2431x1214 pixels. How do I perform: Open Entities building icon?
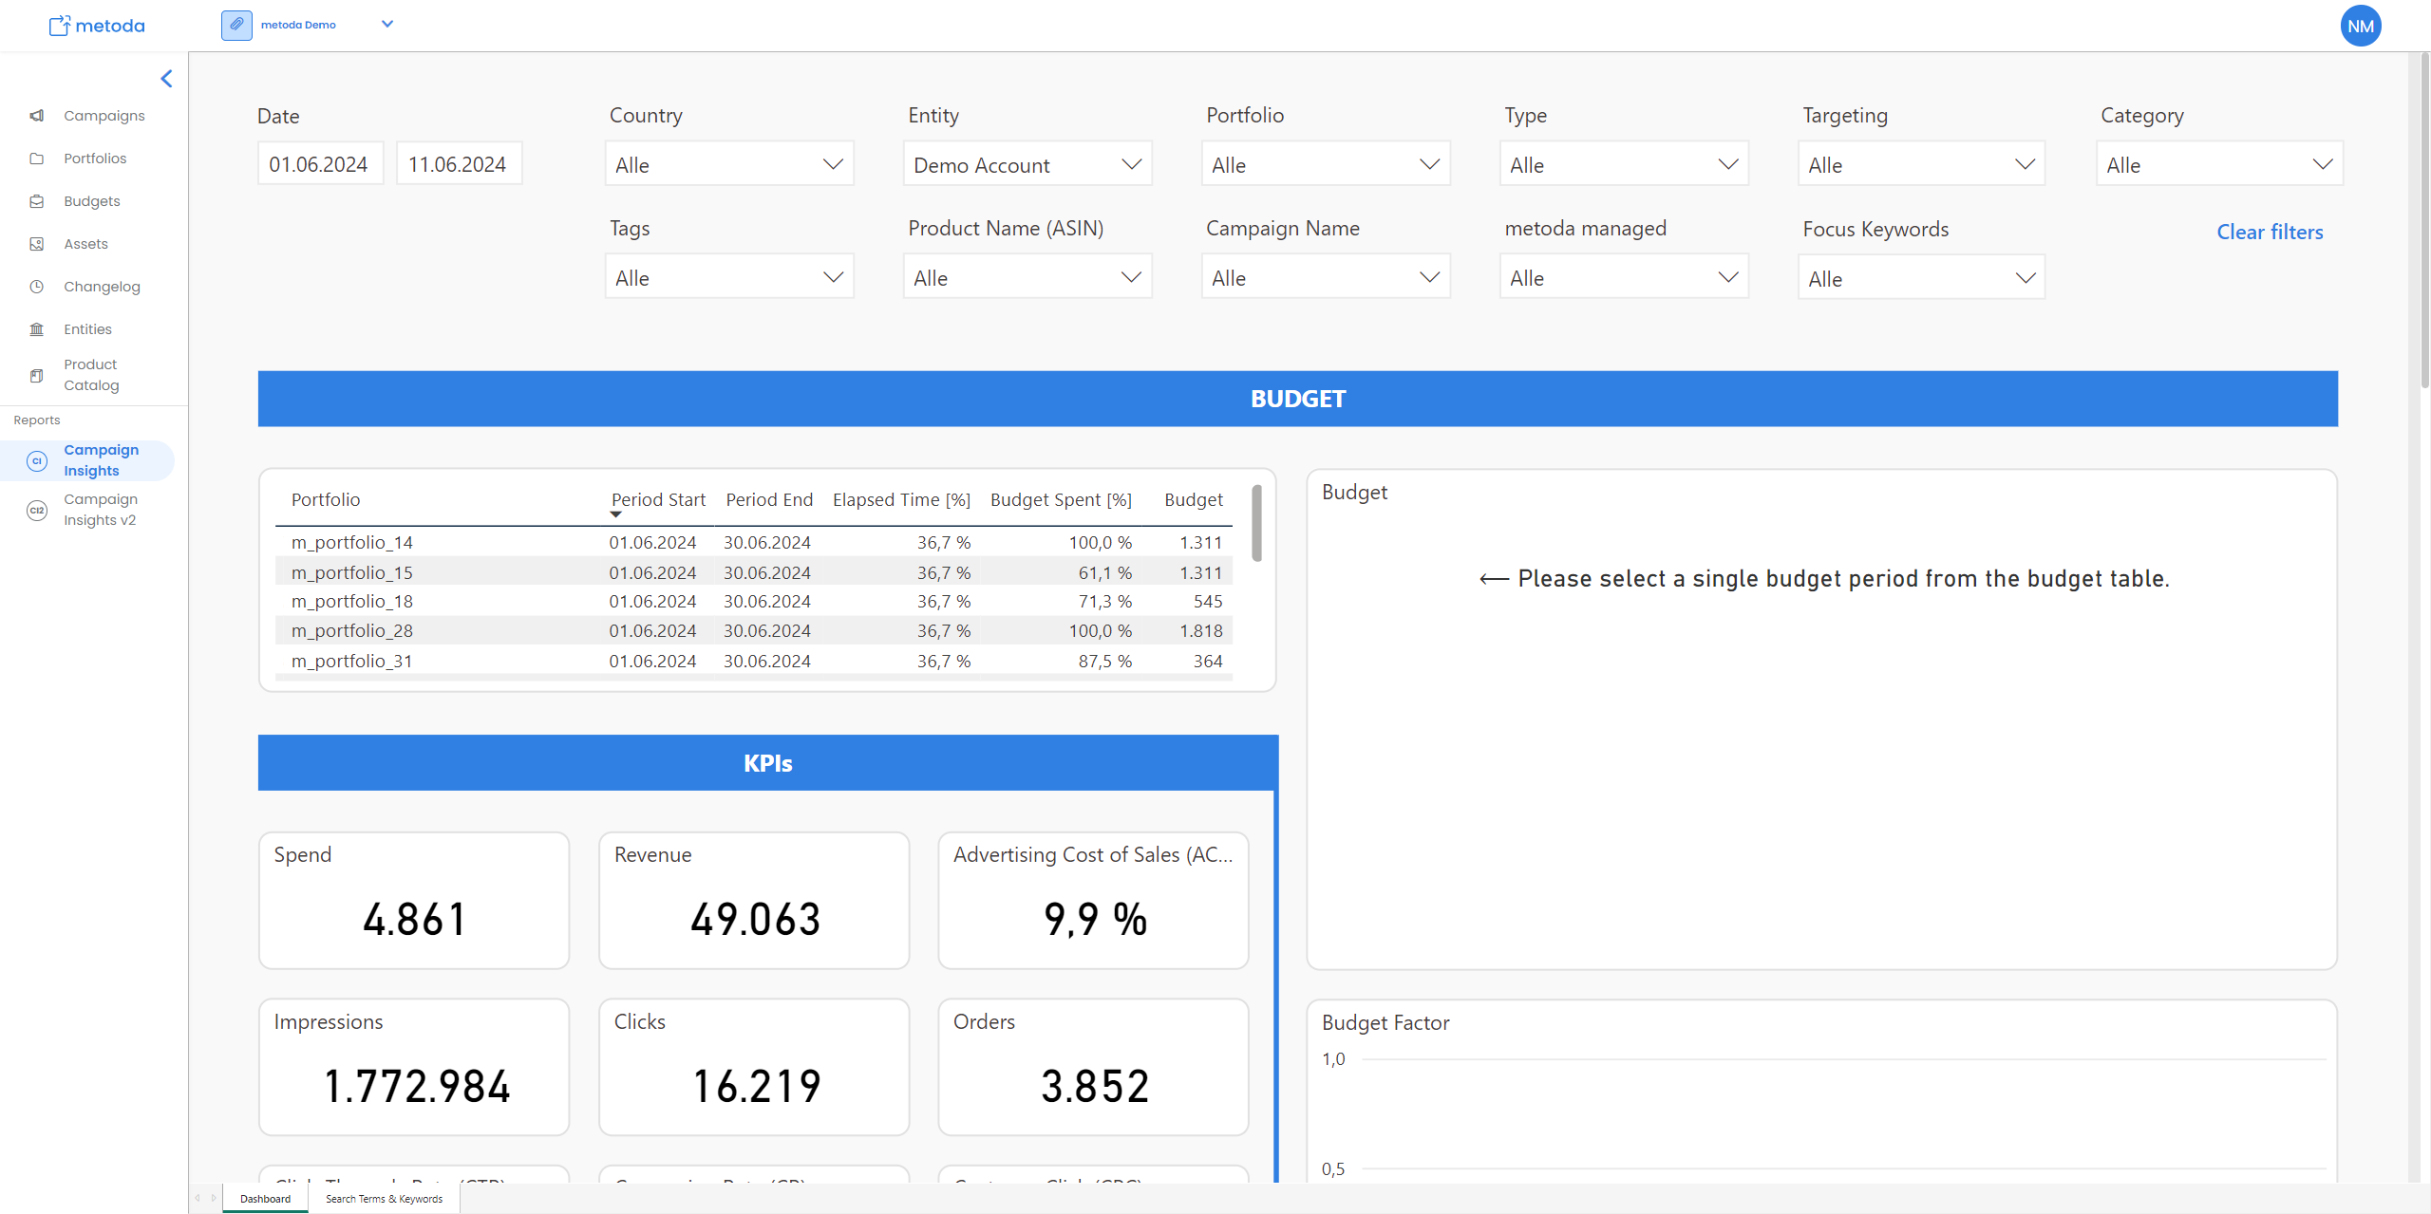point(37,329)
